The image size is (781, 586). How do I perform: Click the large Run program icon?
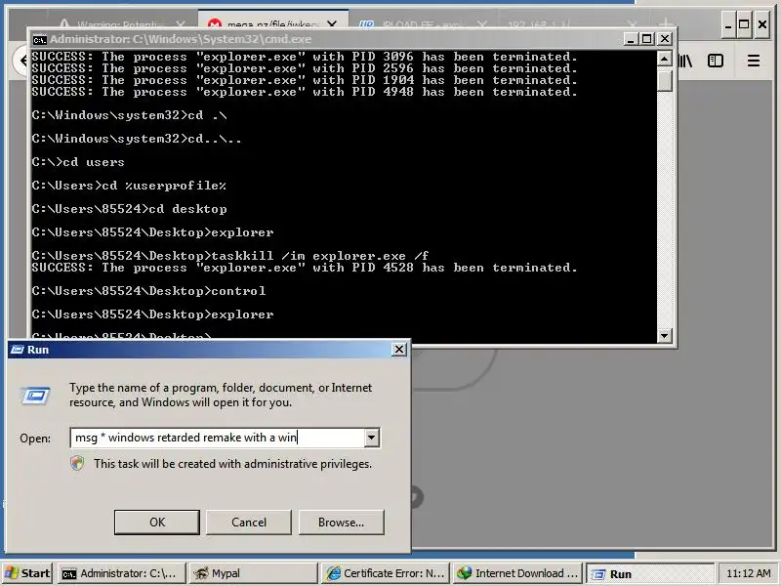coord(35,397)
